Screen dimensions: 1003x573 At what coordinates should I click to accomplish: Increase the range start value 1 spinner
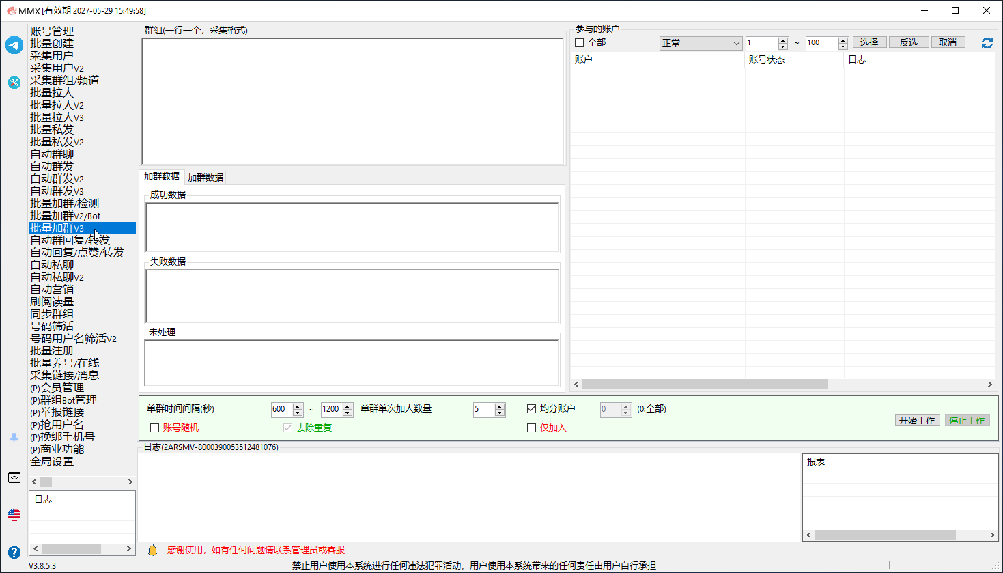tap(783, 40)
